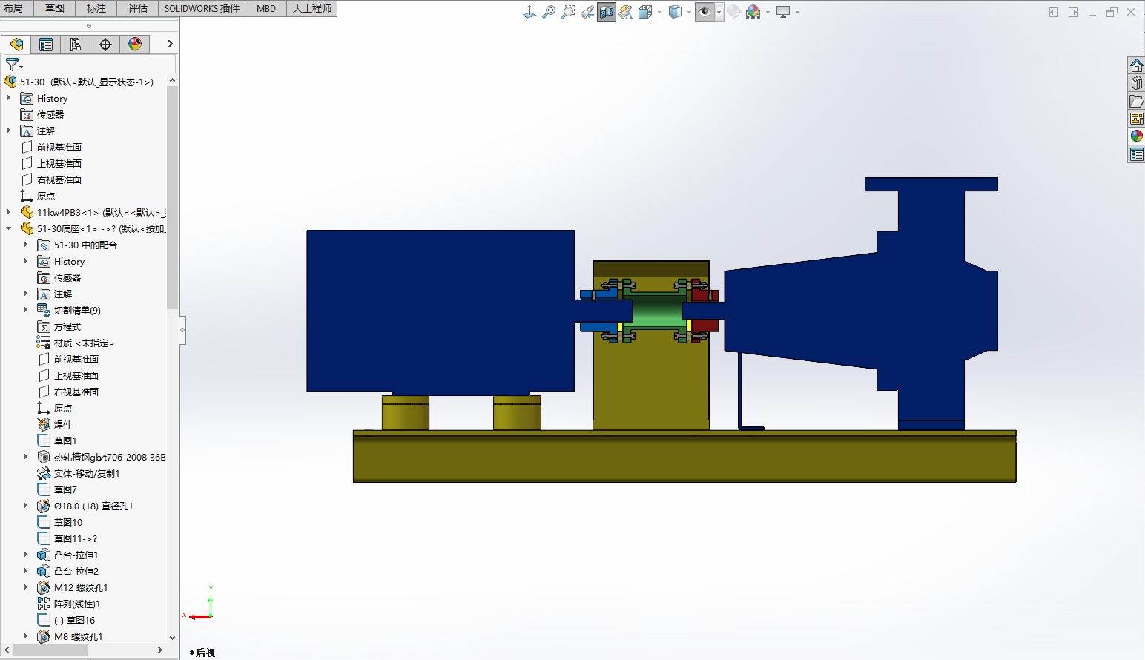Open 大工程师 tab
Viewport: 1145px width, 660px height.
click(312, 8)
